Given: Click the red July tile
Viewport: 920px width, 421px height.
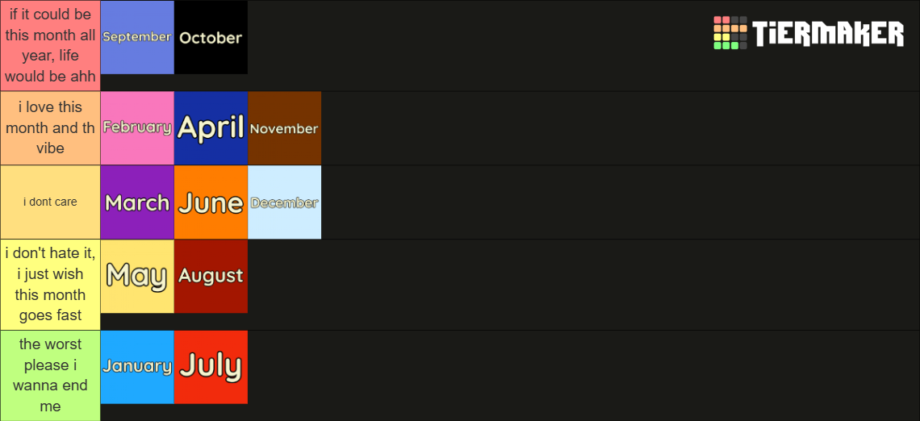Looking at the screenshot, I should (x=211, y=367).
